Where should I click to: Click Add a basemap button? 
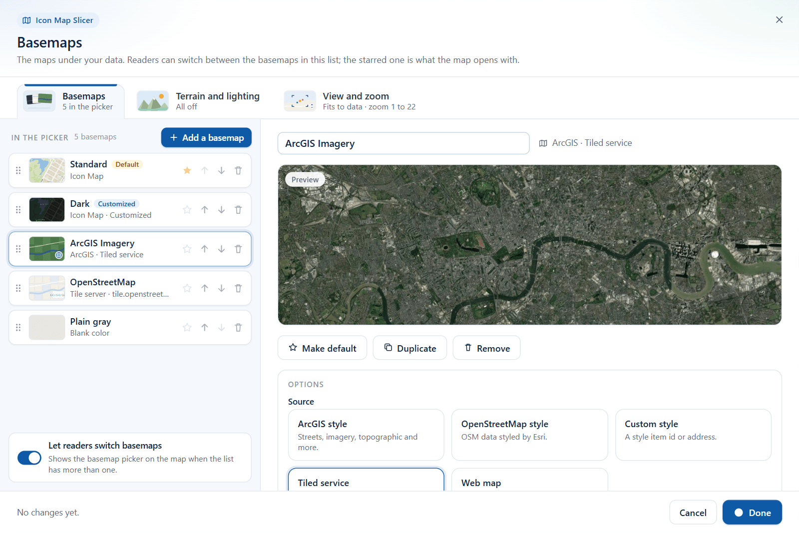point(206,138)
